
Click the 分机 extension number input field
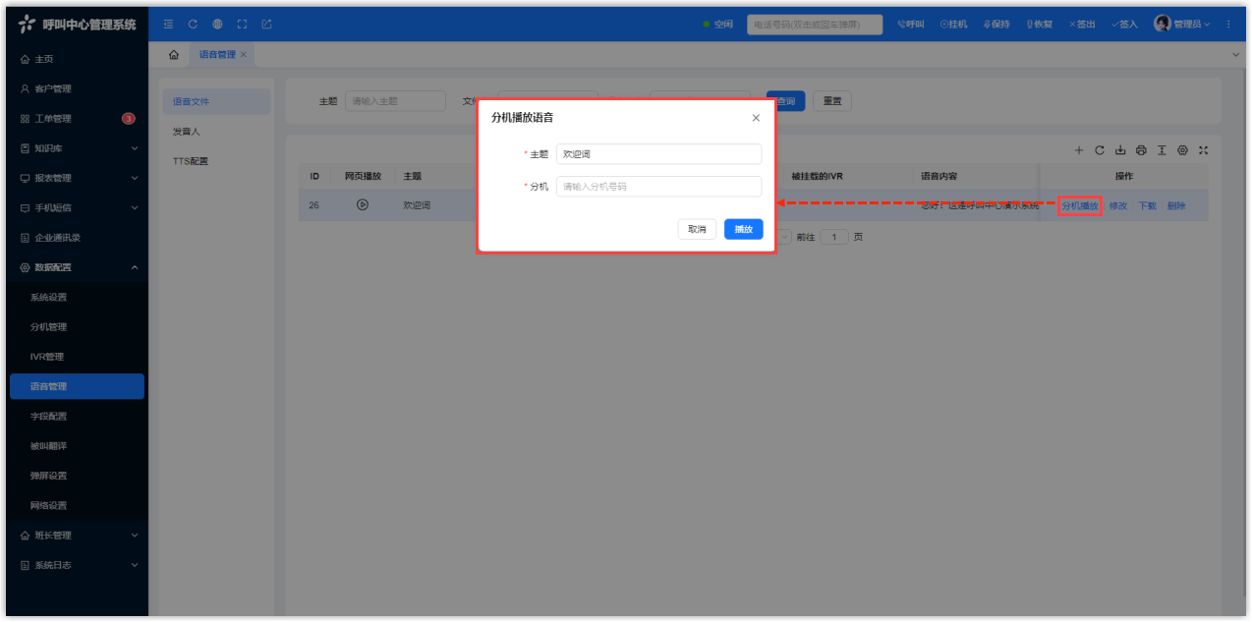coord(658,187)
